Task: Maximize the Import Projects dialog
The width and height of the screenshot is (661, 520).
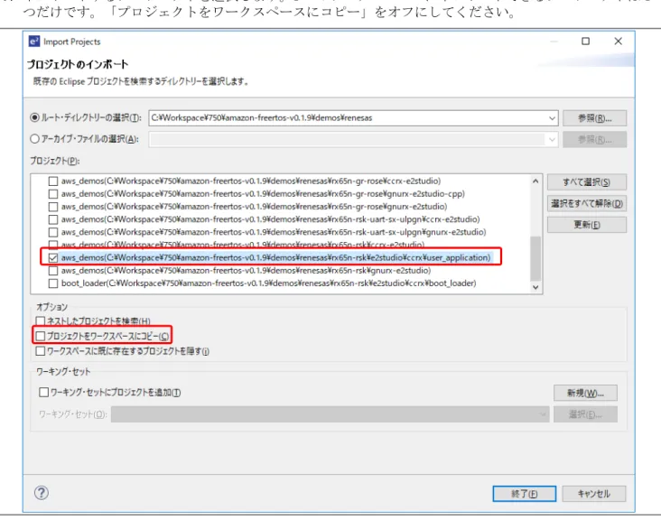Action: [x=585, y=41]
